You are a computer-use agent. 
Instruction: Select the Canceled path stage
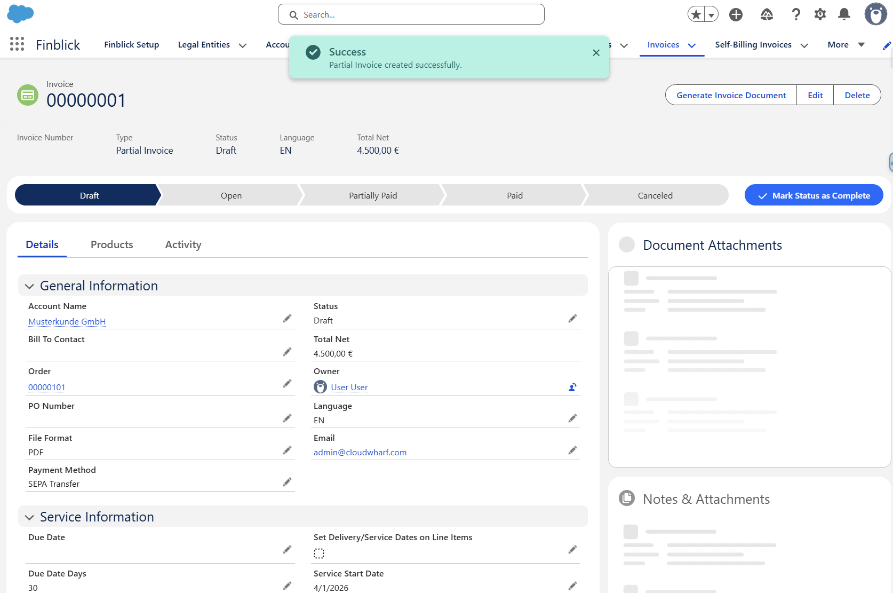[x=656, y=195]
